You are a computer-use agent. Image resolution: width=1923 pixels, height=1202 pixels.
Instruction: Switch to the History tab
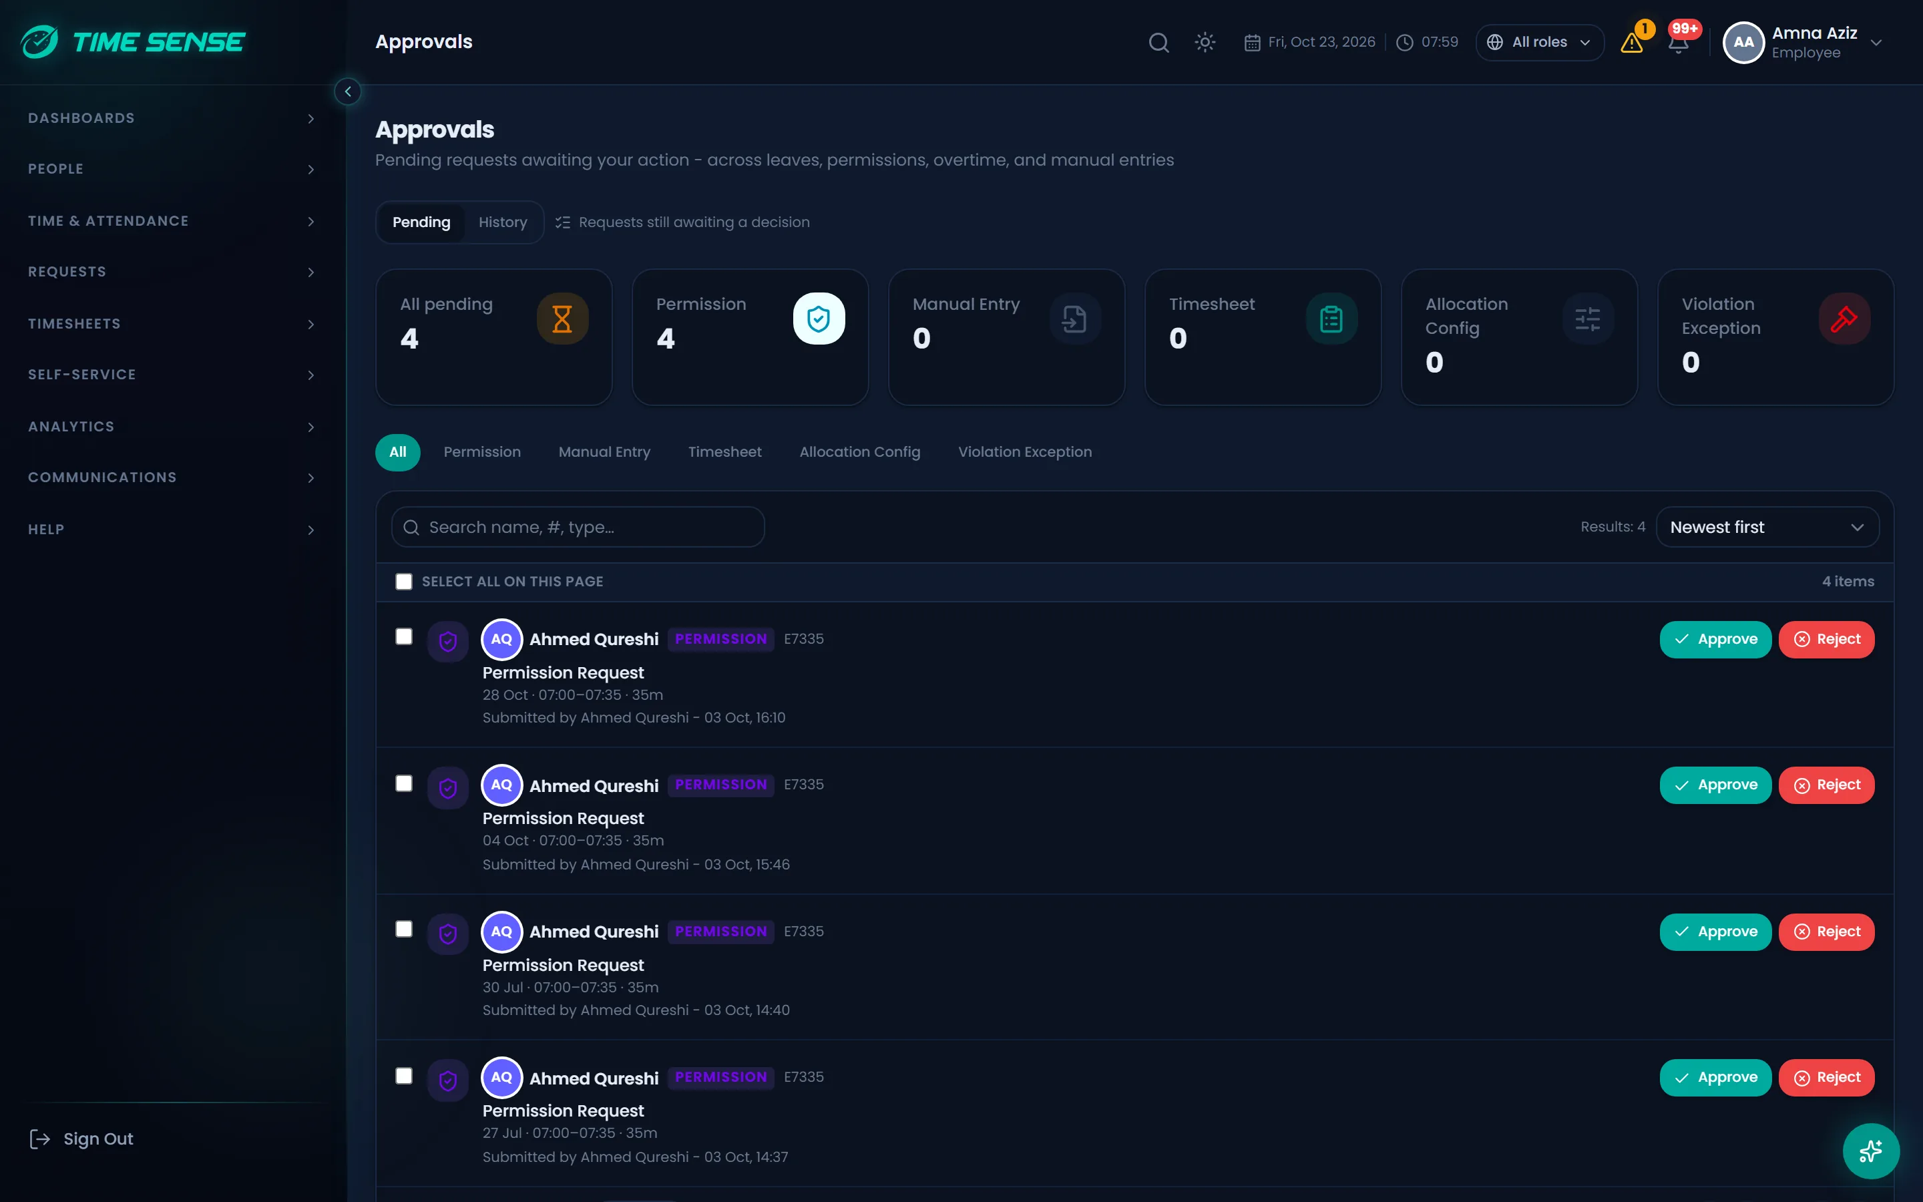point(502,222)
